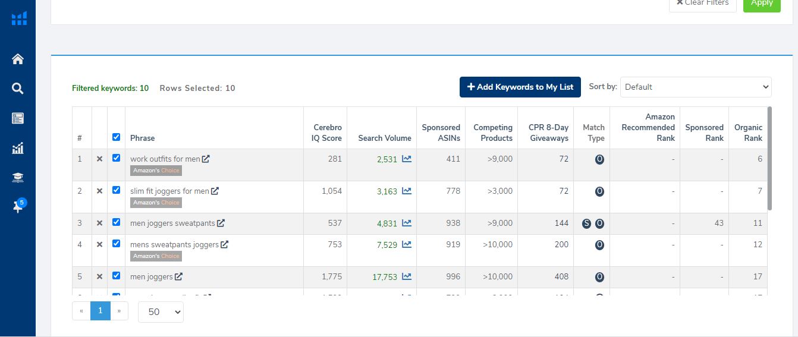Viewport: 798px width, 337px height.
Task: Uncheck the 'mens sweatpants joggers' row checkbox
Action: click(116, 244)
